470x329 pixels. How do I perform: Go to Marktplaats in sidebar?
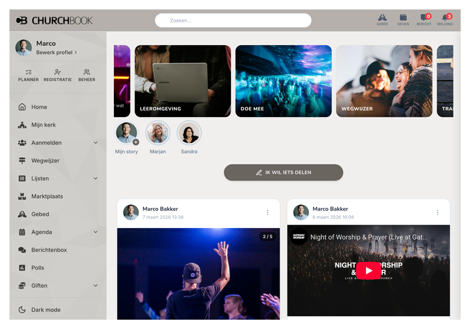47,196
